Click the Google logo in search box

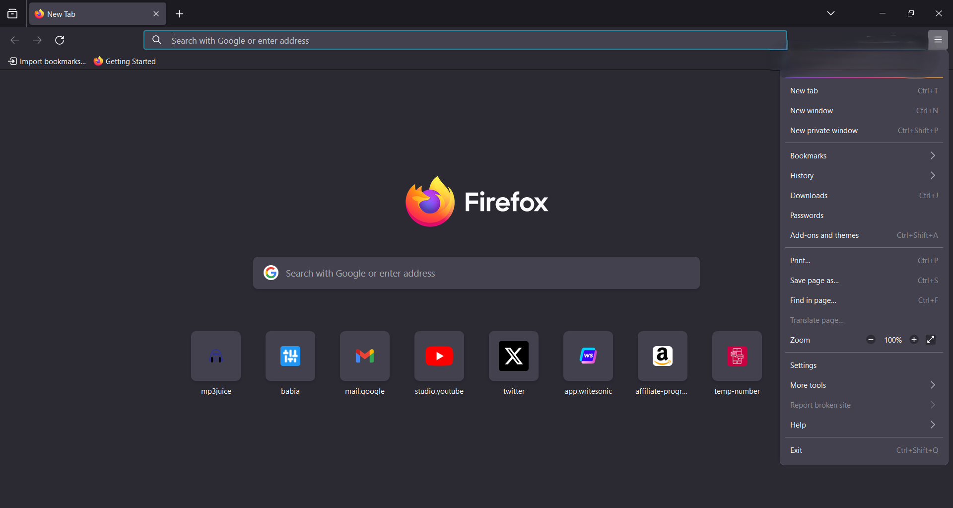tap(271, 273)
